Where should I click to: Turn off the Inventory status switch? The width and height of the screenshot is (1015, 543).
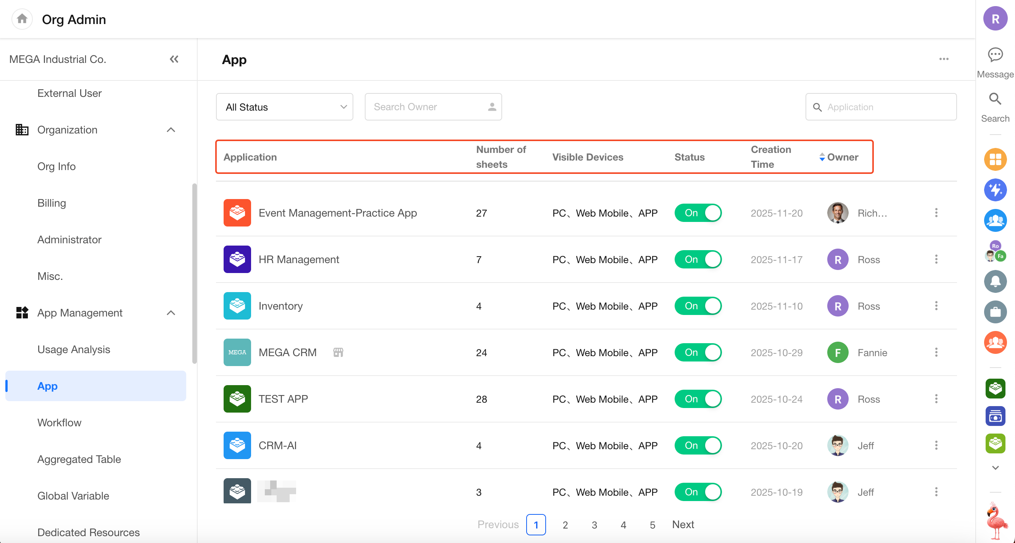coord(698,306)
